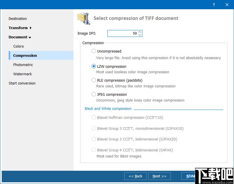Viewport: 234px width, 184px height.
Task: Switch to the Watermark page
Action: (22, 74)
